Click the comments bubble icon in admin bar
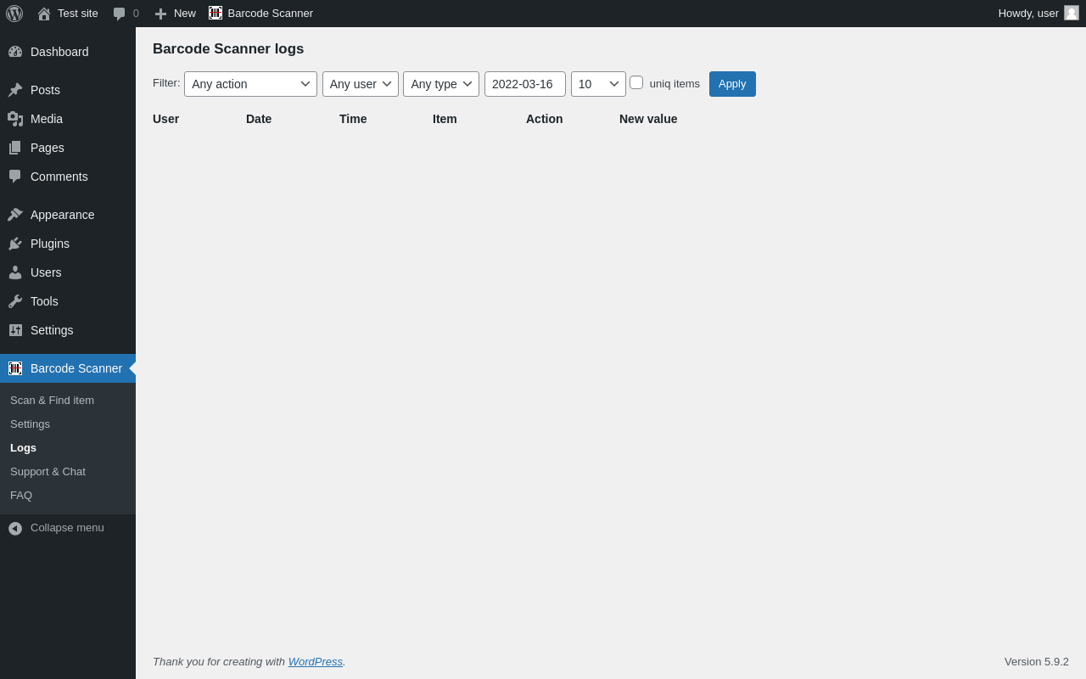 (x=120, y=14)
